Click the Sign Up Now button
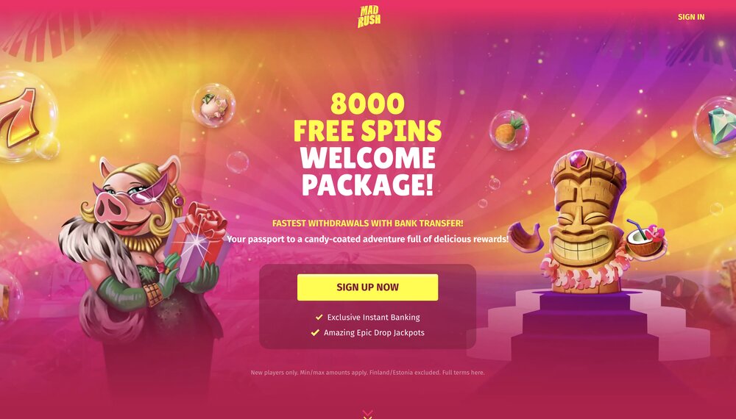Viewport: 736px width, 419px height. (x=367, y=287)
